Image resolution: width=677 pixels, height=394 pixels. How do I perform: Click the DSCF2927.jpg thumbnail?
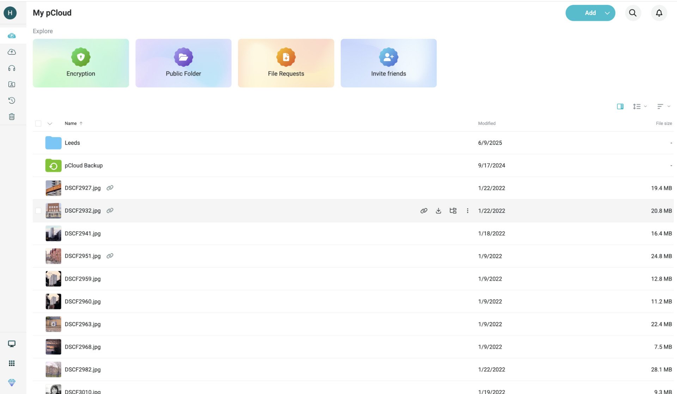click(x=53, y=188)
